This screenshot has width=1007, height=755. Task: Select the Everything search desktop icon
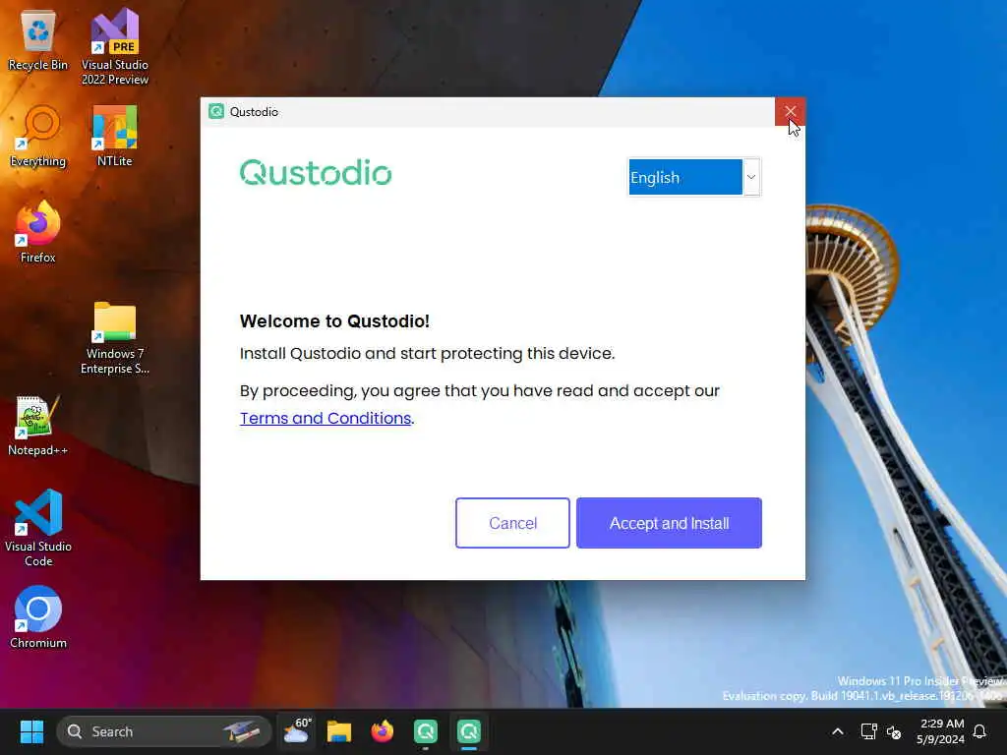[x=38, y=136]
